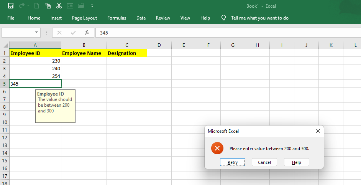Open the Page Layout tab

click(x=84, y=18)
